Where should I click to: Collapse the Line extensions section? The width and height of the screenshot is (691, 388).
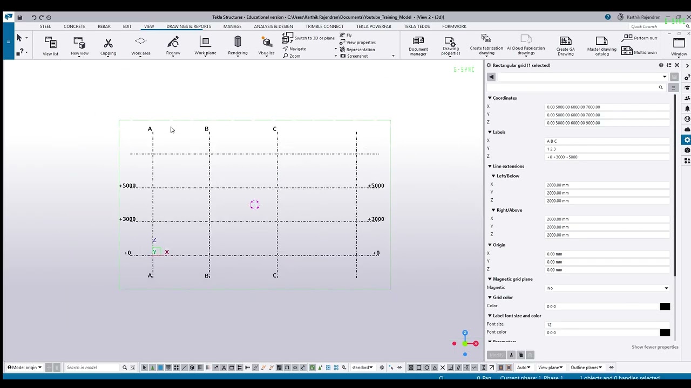(x=490, y=167)
